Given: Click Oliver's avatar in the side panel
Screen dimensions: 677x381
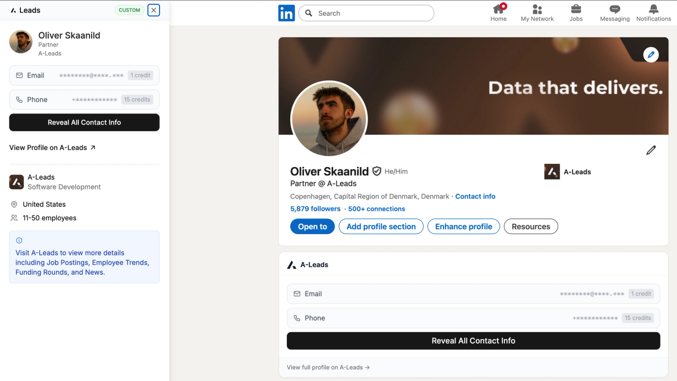Looking at the screenshot, I should (21, 42).
